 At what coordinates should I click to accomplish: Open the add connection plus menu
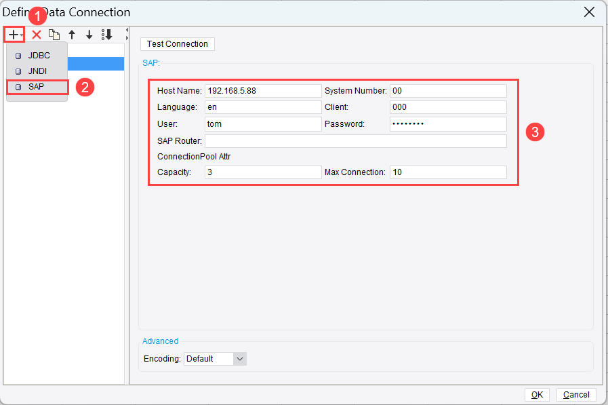click(x=14, y=35)
